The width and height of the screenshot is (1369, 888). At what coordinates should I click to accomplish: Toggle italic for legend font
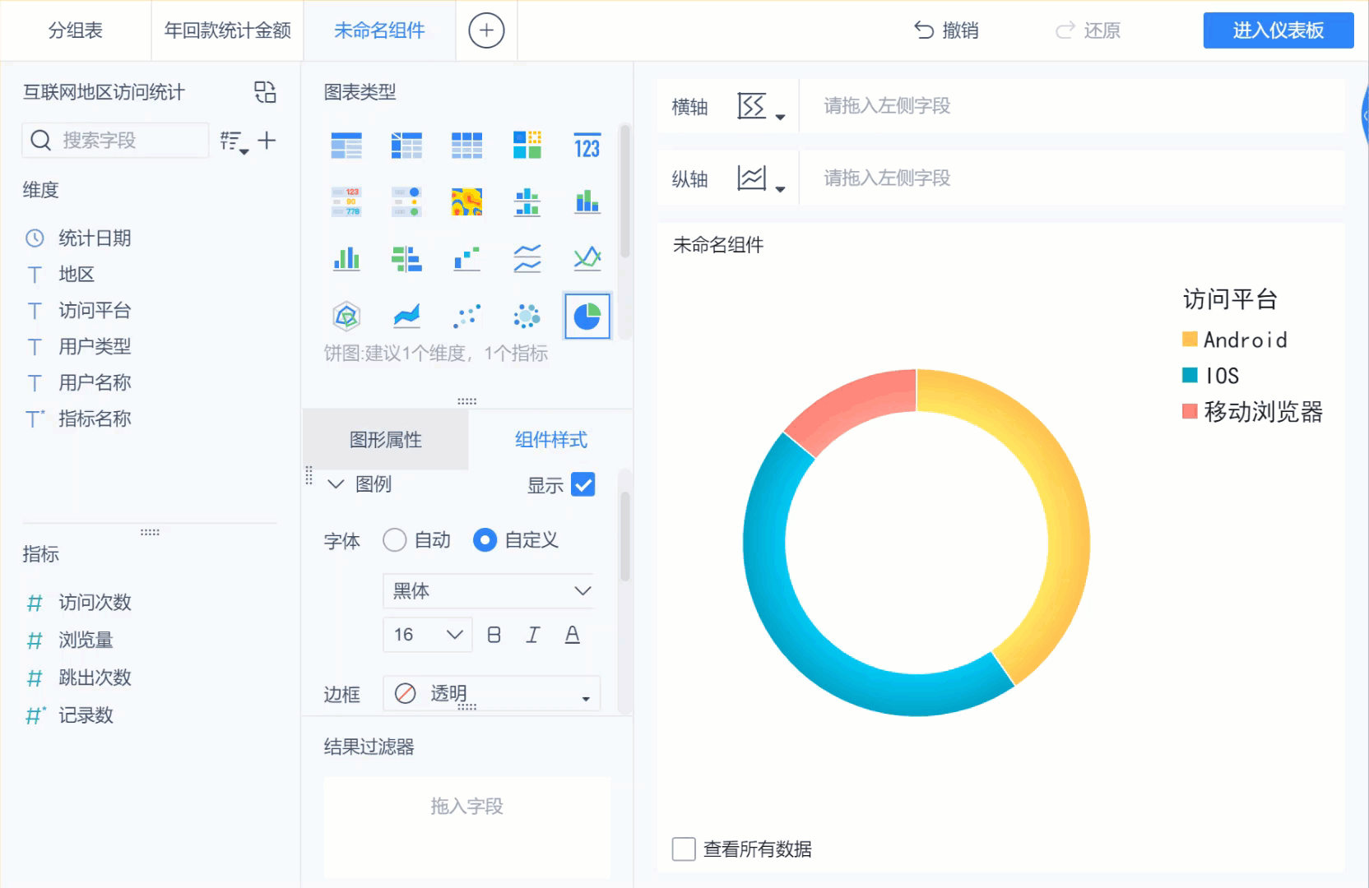tap(533, 635)
